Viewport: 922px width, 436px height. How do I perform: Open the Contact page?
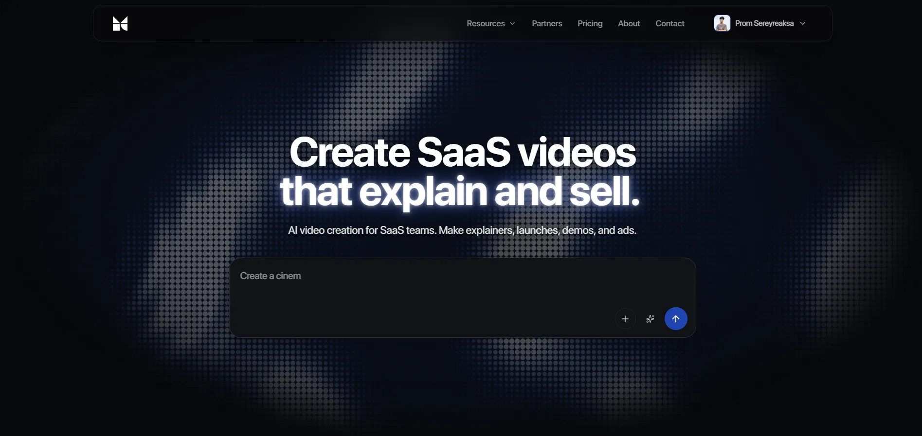(669, 23)
